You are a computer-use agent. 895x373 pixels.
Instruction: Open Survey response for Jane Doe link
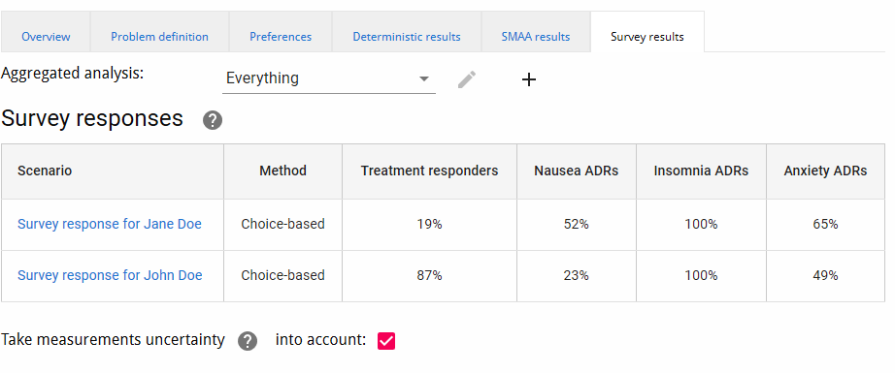pyautogui.click(x=110, y=224)
